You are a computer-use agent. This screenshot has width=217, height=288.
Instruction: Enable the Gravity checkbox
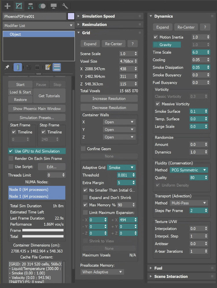point(155,45)
